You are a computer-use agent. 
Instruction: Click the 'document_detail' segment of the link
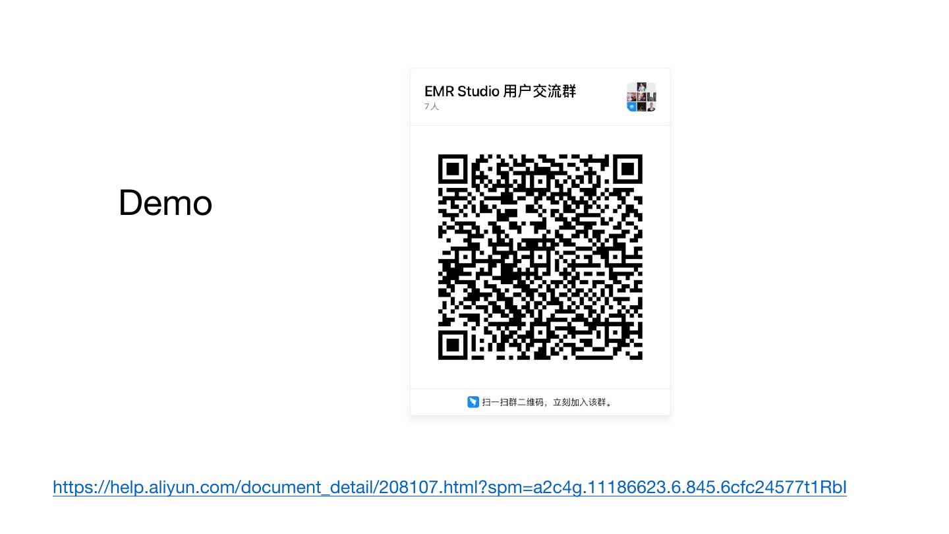coord(308,487)
